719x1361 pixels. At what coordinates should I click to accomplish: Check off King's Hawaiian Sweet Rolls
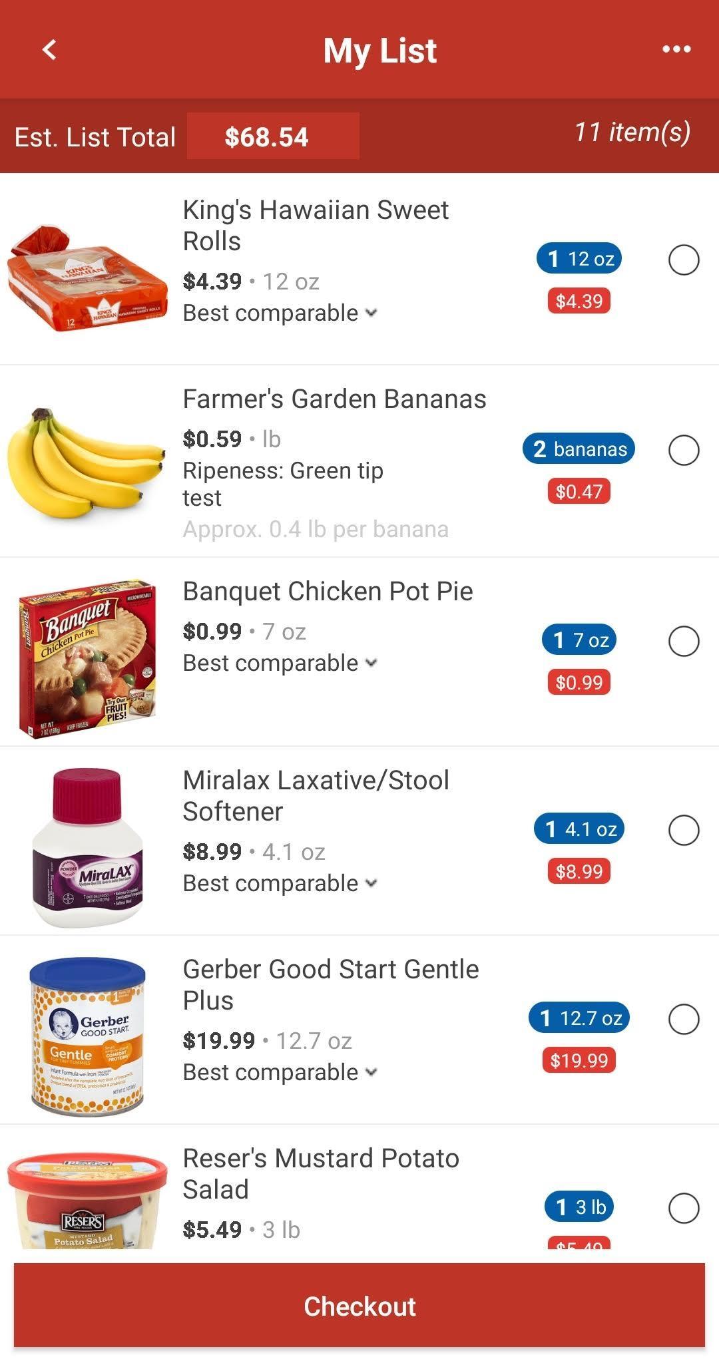(x=684, y=260)
